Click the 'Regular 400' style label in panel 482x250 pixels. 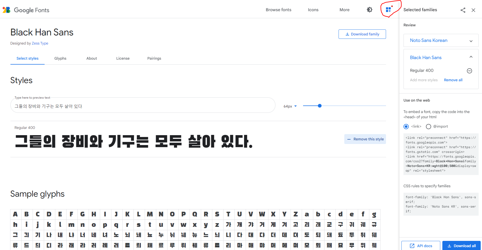pyautogui.click(x=422, y=71)
